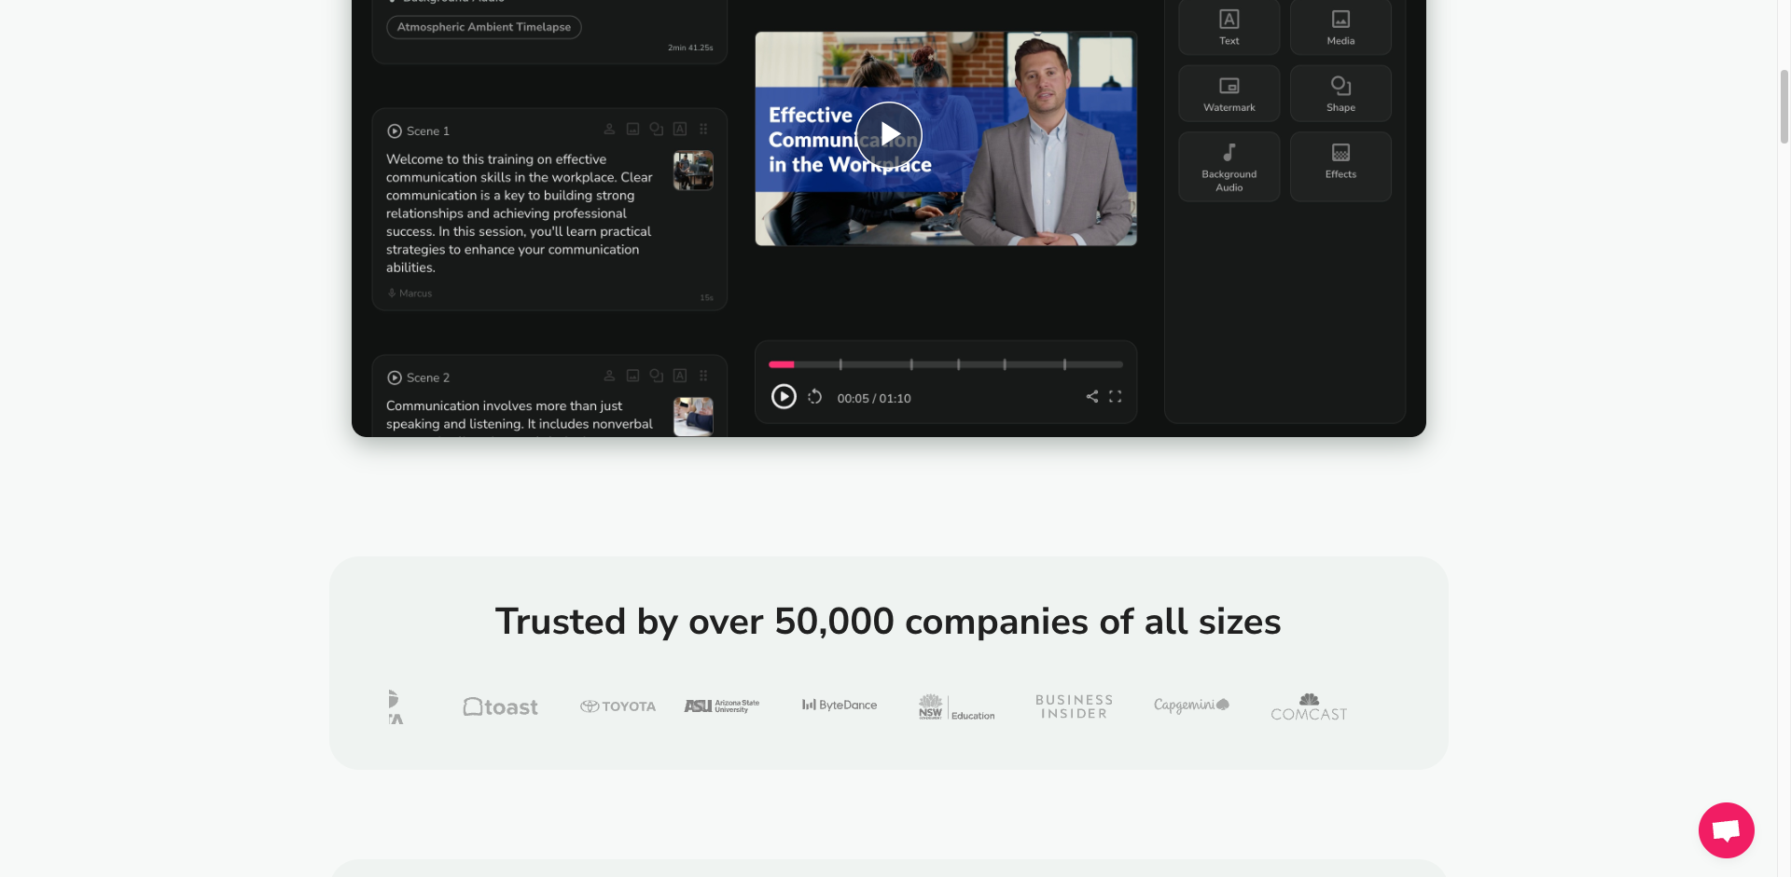The width and height of the screenshot is (1791, 877).
Task: Click the drag handle dots on Scene 1
Action: click(703, 130)
